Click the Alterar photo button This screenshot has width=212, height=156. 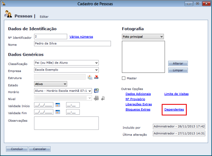178,63
